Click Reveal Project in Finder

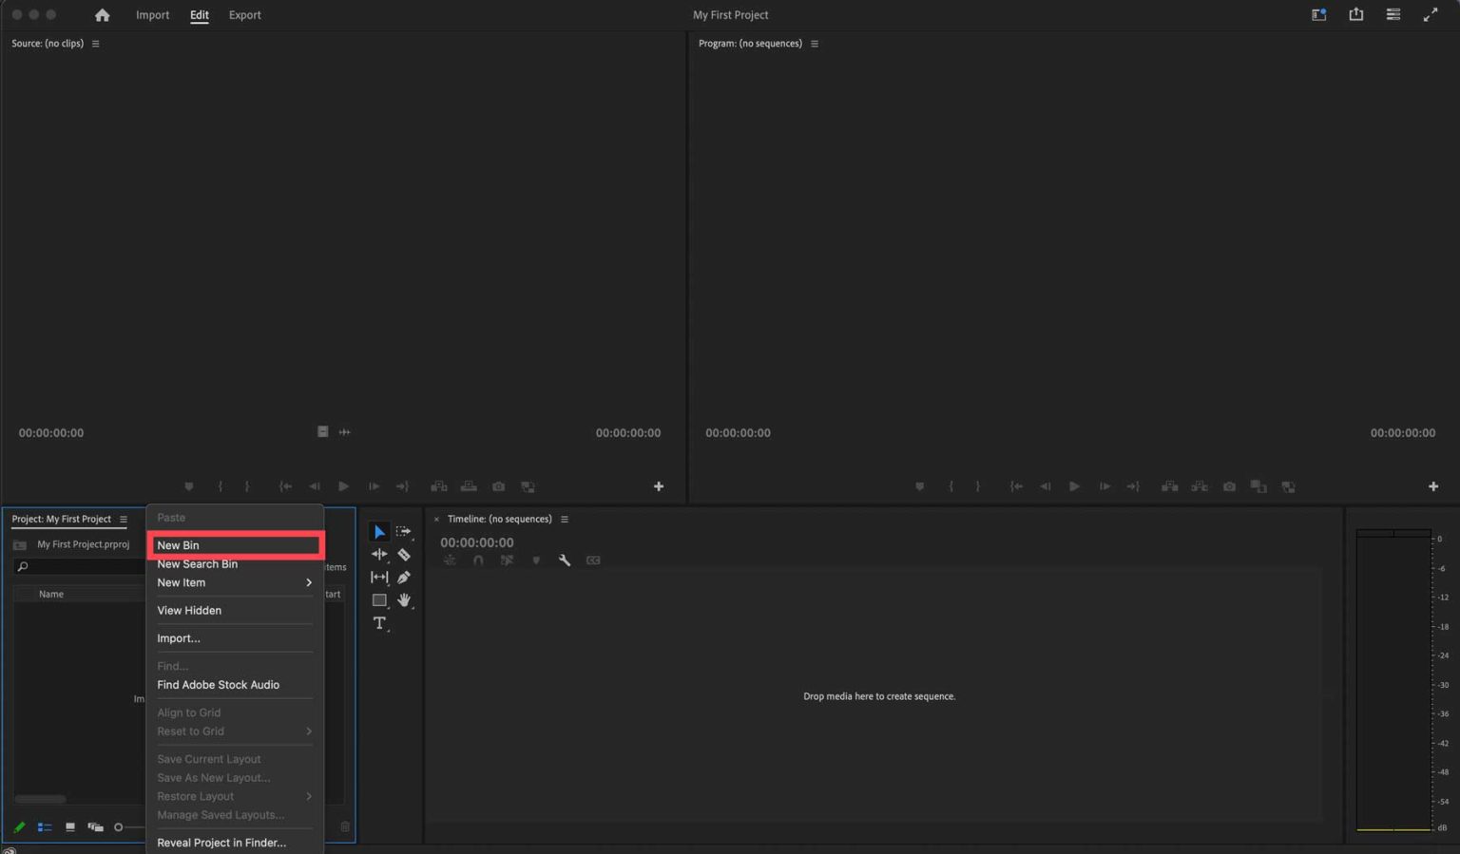(x=221, y=843)
